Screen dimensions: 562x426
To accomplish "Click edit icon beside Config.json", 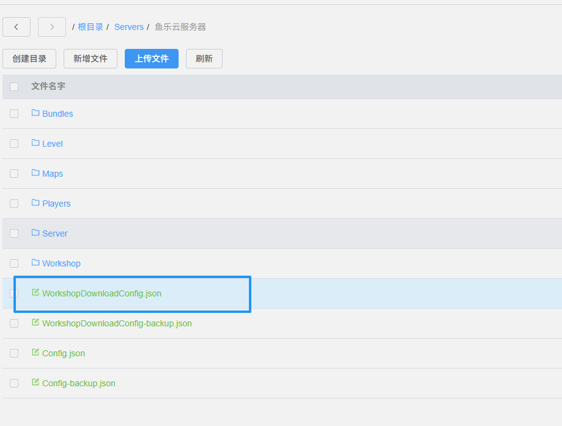I will 35,352.
